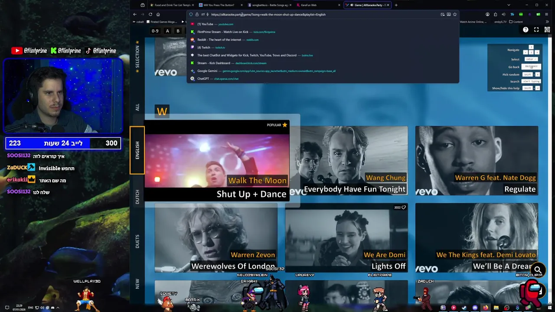This screenshot has height=312, width=555.
Task: Select Walk The Moon Shut Up + Dance song
Action: (x=217, y=161)
